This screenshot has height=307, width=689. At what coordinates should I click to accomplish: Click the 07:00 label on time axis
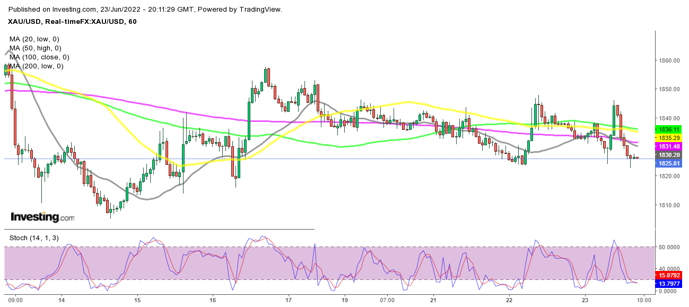387,300
